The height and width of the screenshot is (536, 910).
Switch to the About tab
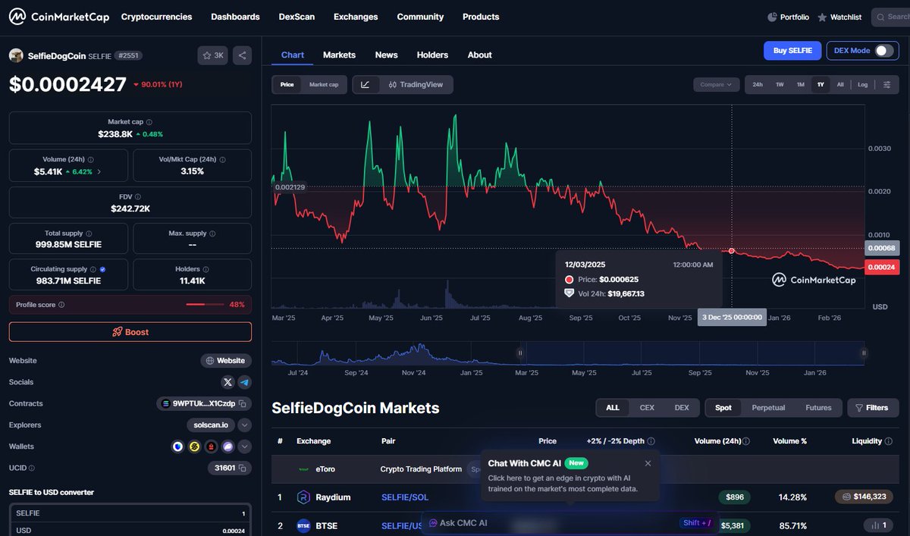click(479, 55)
